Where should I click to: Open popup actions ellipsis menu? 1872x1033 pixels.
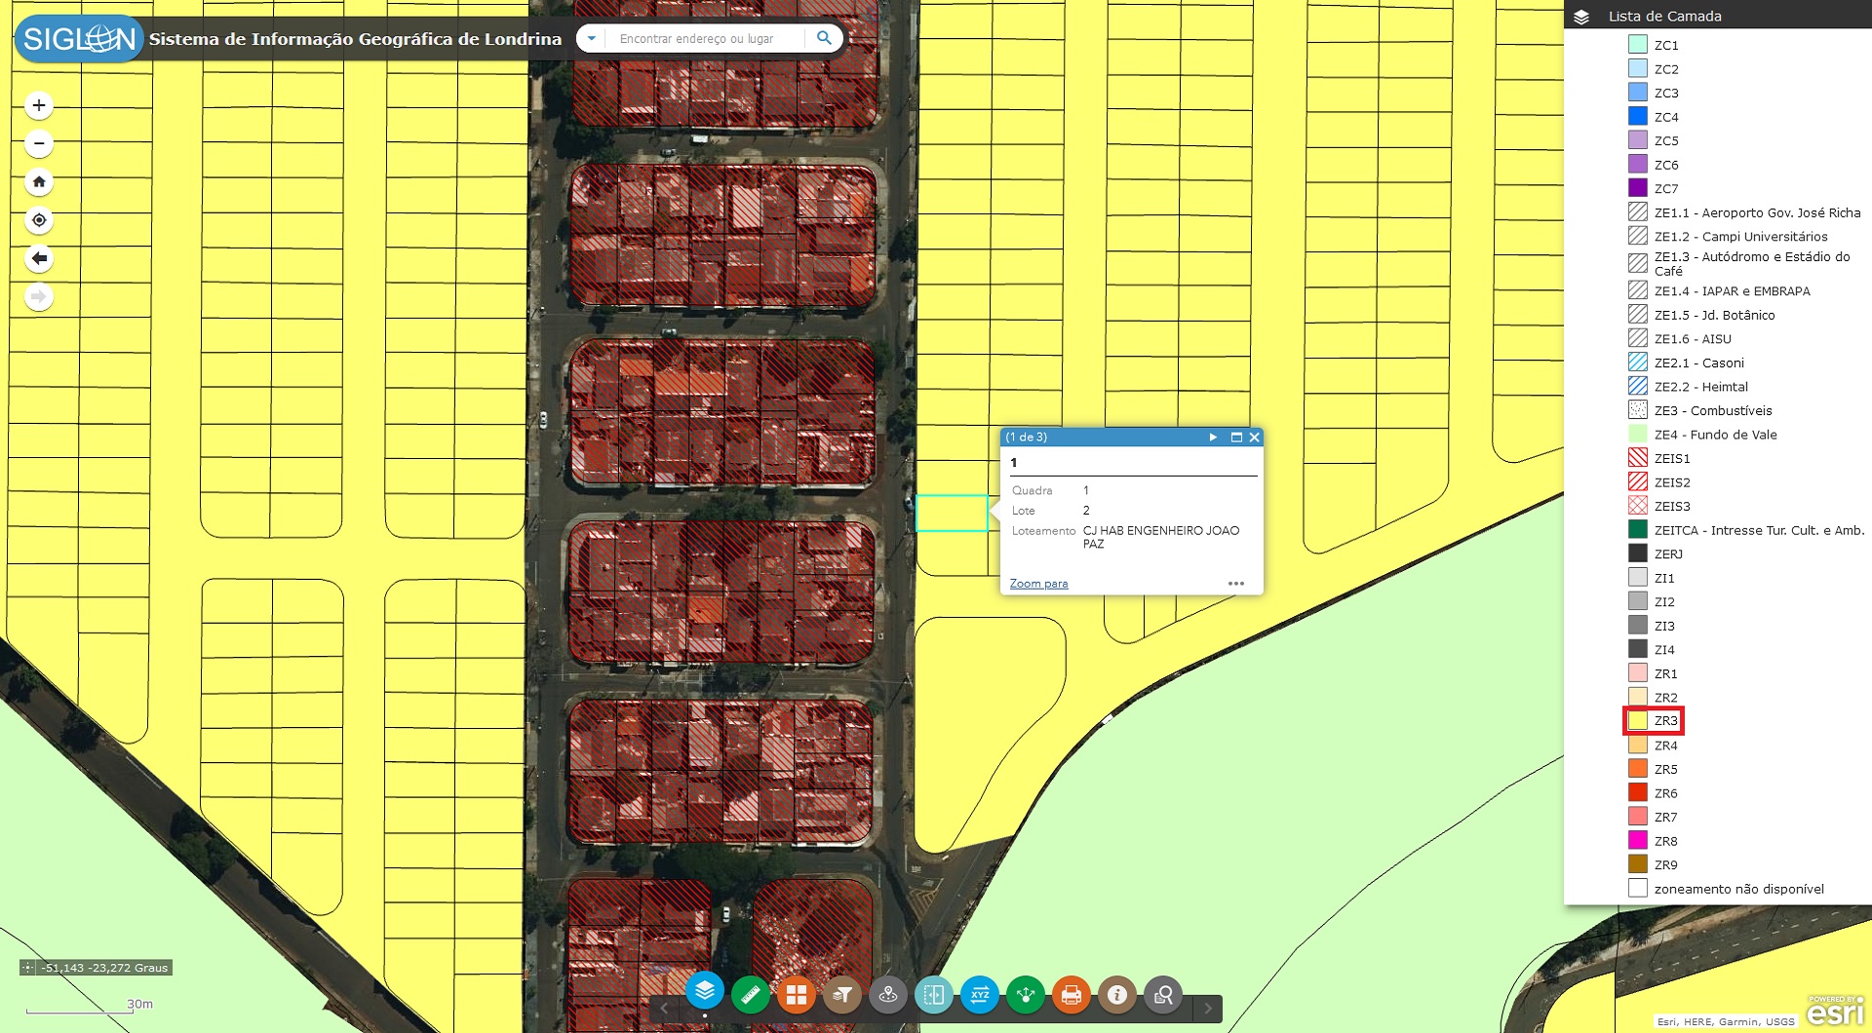tap(1236, 584)
